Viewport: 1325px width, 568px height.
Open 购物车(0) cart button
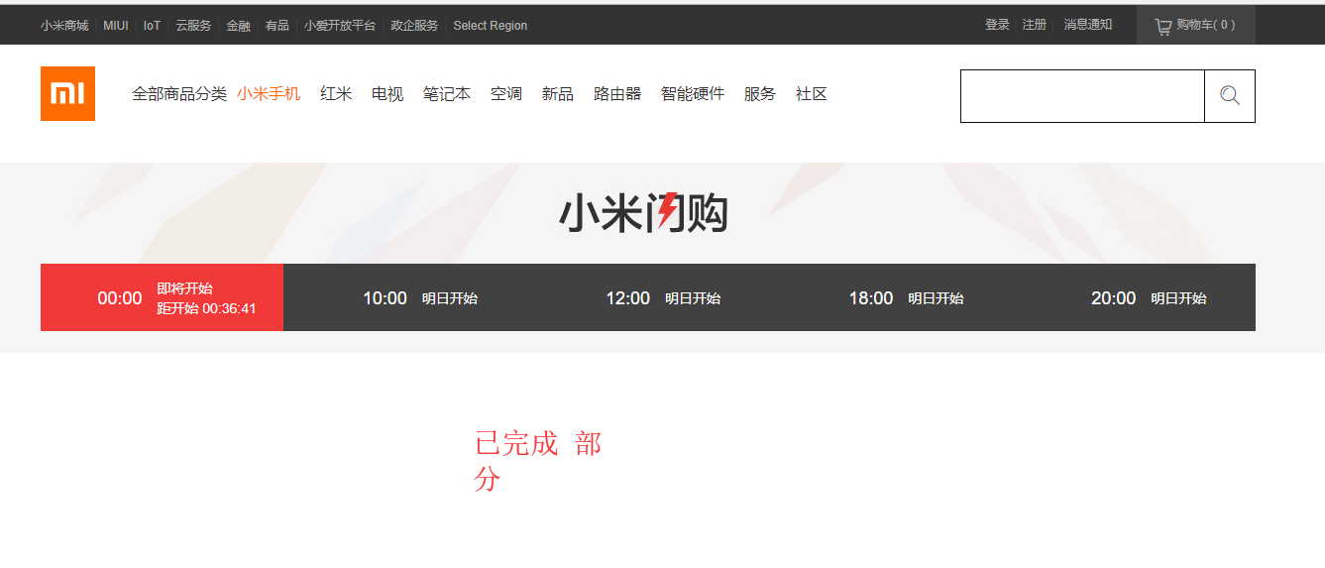(1196, 25)
